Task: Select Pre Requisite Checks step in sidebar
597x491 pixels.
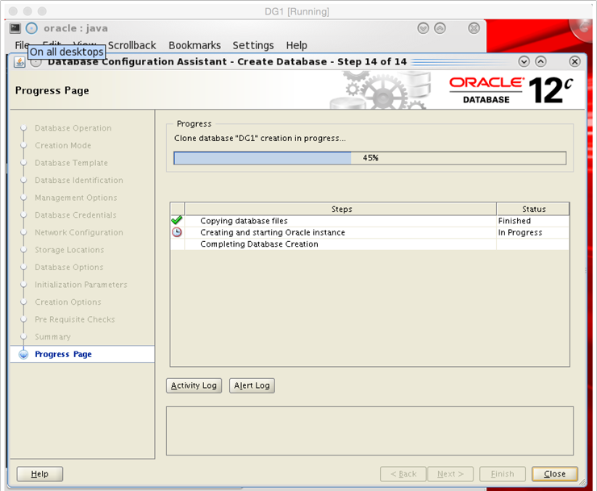Action: point(74,319)
